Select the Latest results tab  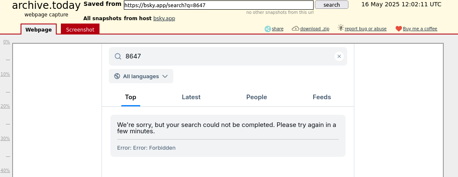(x=191, y=97)
